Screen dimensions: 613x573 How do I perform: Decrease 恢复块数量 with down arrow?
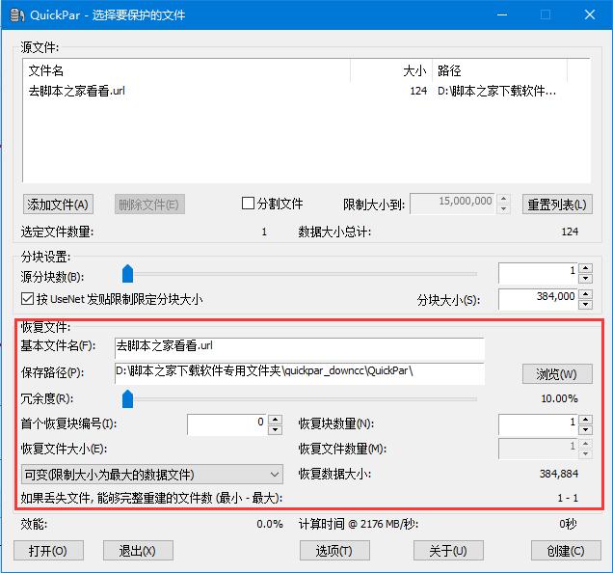[x=586, y=430]
